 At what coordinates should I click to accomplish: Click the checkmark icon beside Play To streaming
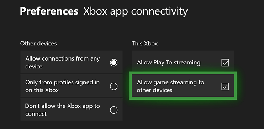coord(225,63)
